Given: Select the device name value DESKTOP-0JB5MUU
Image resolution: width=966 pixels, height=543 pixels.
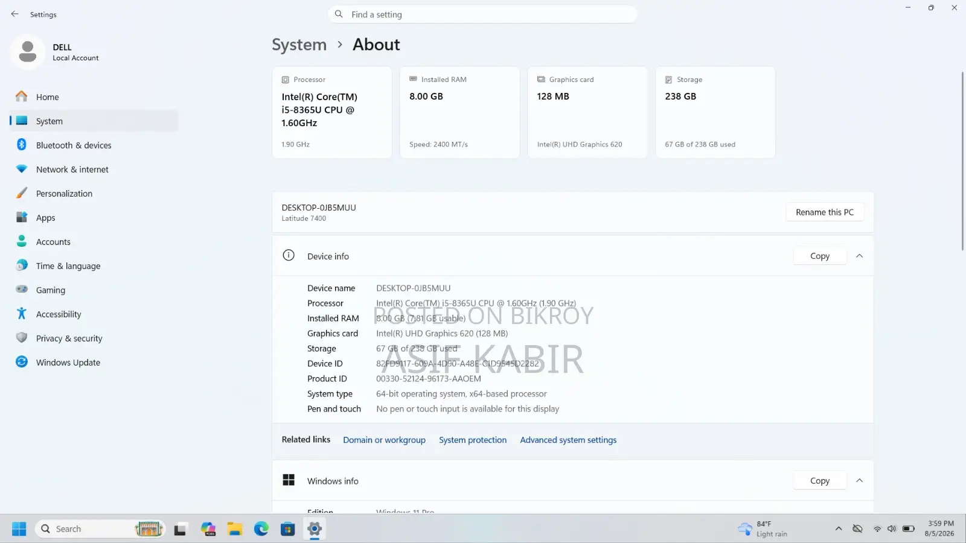Looking at the screenshot, I should point(414,288).
